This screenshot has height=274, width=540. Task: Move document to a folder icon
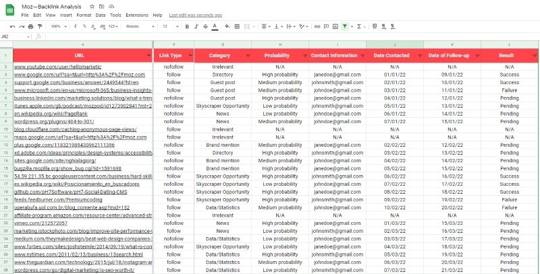102,7
